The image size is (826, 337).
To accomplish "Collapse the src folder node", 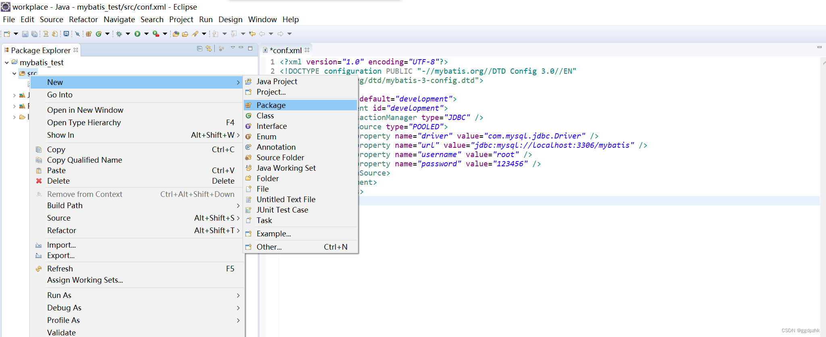I will coord(14,73).
